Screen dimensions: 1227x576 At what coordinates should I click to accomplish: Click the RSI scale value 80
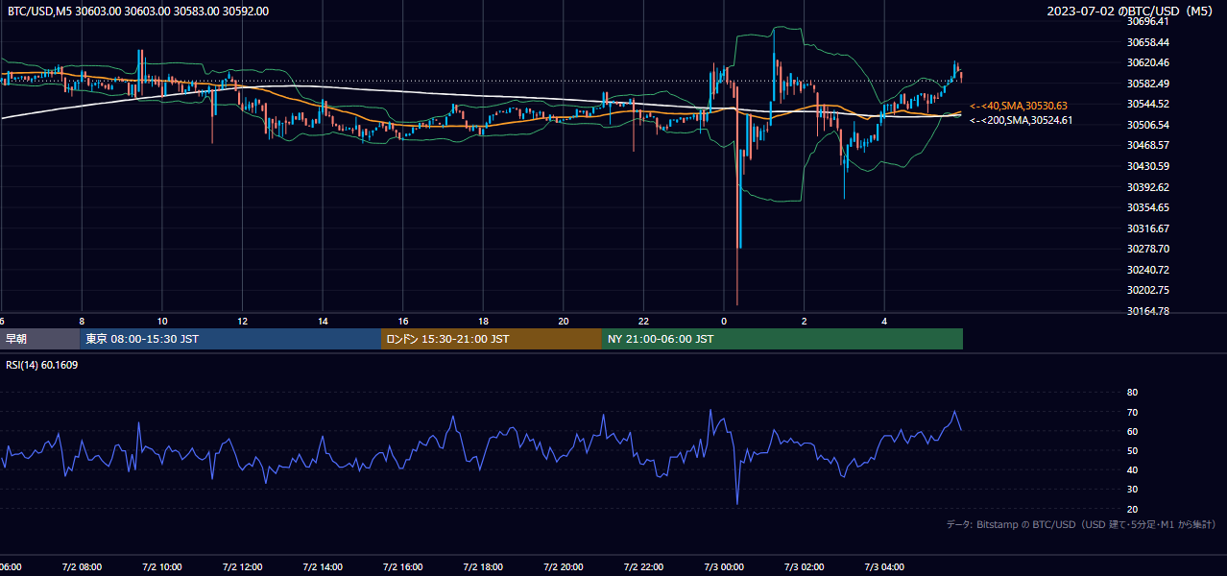(x=1132, y=393)
